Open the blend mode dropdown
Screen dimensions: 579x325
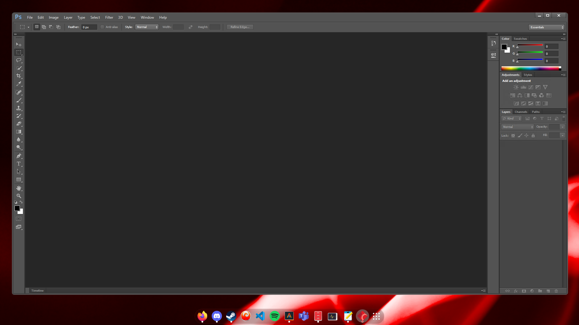pyautogui.click(x=517, y=127)
